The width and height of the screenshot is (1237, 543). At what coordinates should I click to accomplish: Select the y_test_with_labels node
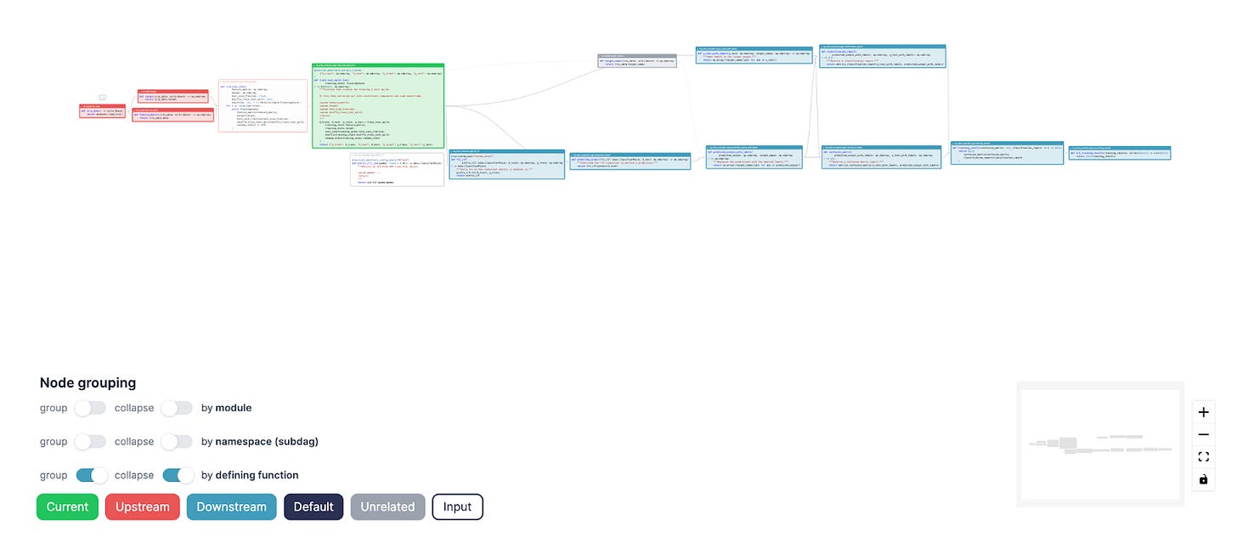(753, 55)
